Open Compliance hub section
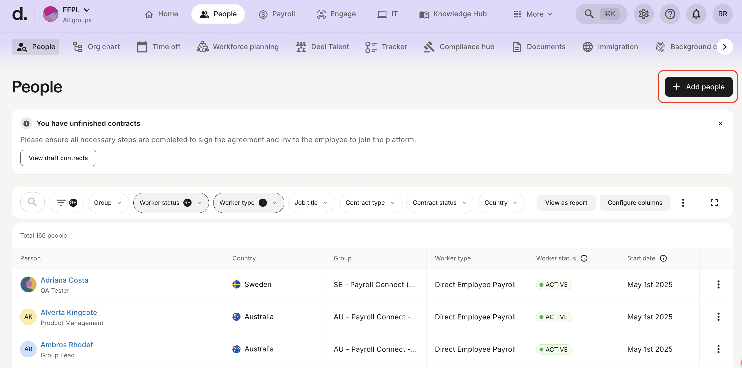Image resolution: width=742 pixels, height=368 pixels. 459,47
